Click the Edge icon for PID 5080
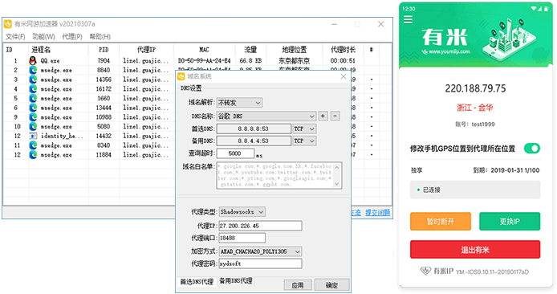This screenshot has width=557, height=294. click(33, 127)
